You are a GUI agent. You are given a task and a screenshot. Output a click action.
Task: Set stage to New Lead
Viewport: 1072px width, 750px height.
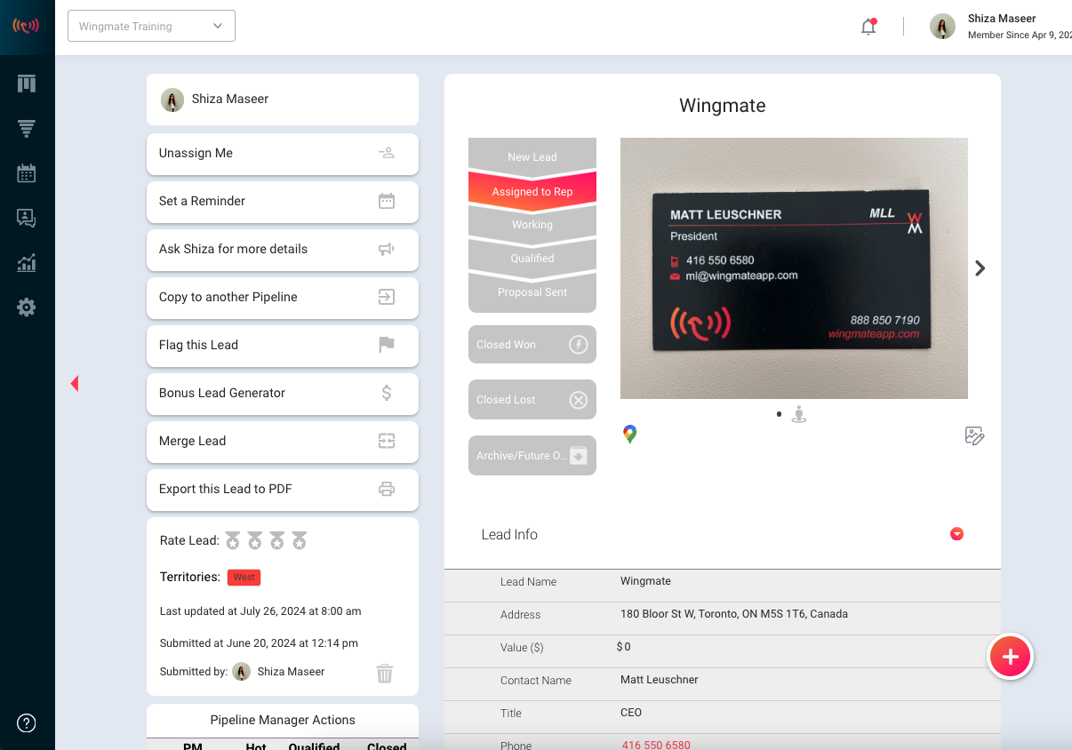coord(532,156)
